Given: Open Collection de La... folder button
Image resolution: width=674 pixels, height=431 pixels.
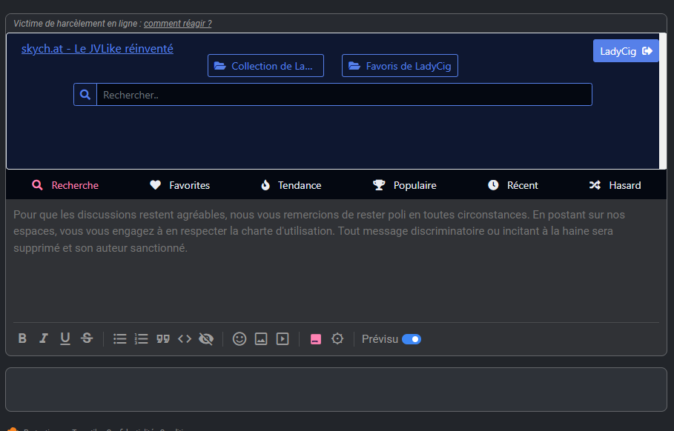Looking at the screenshot, I should pos(265,66).
